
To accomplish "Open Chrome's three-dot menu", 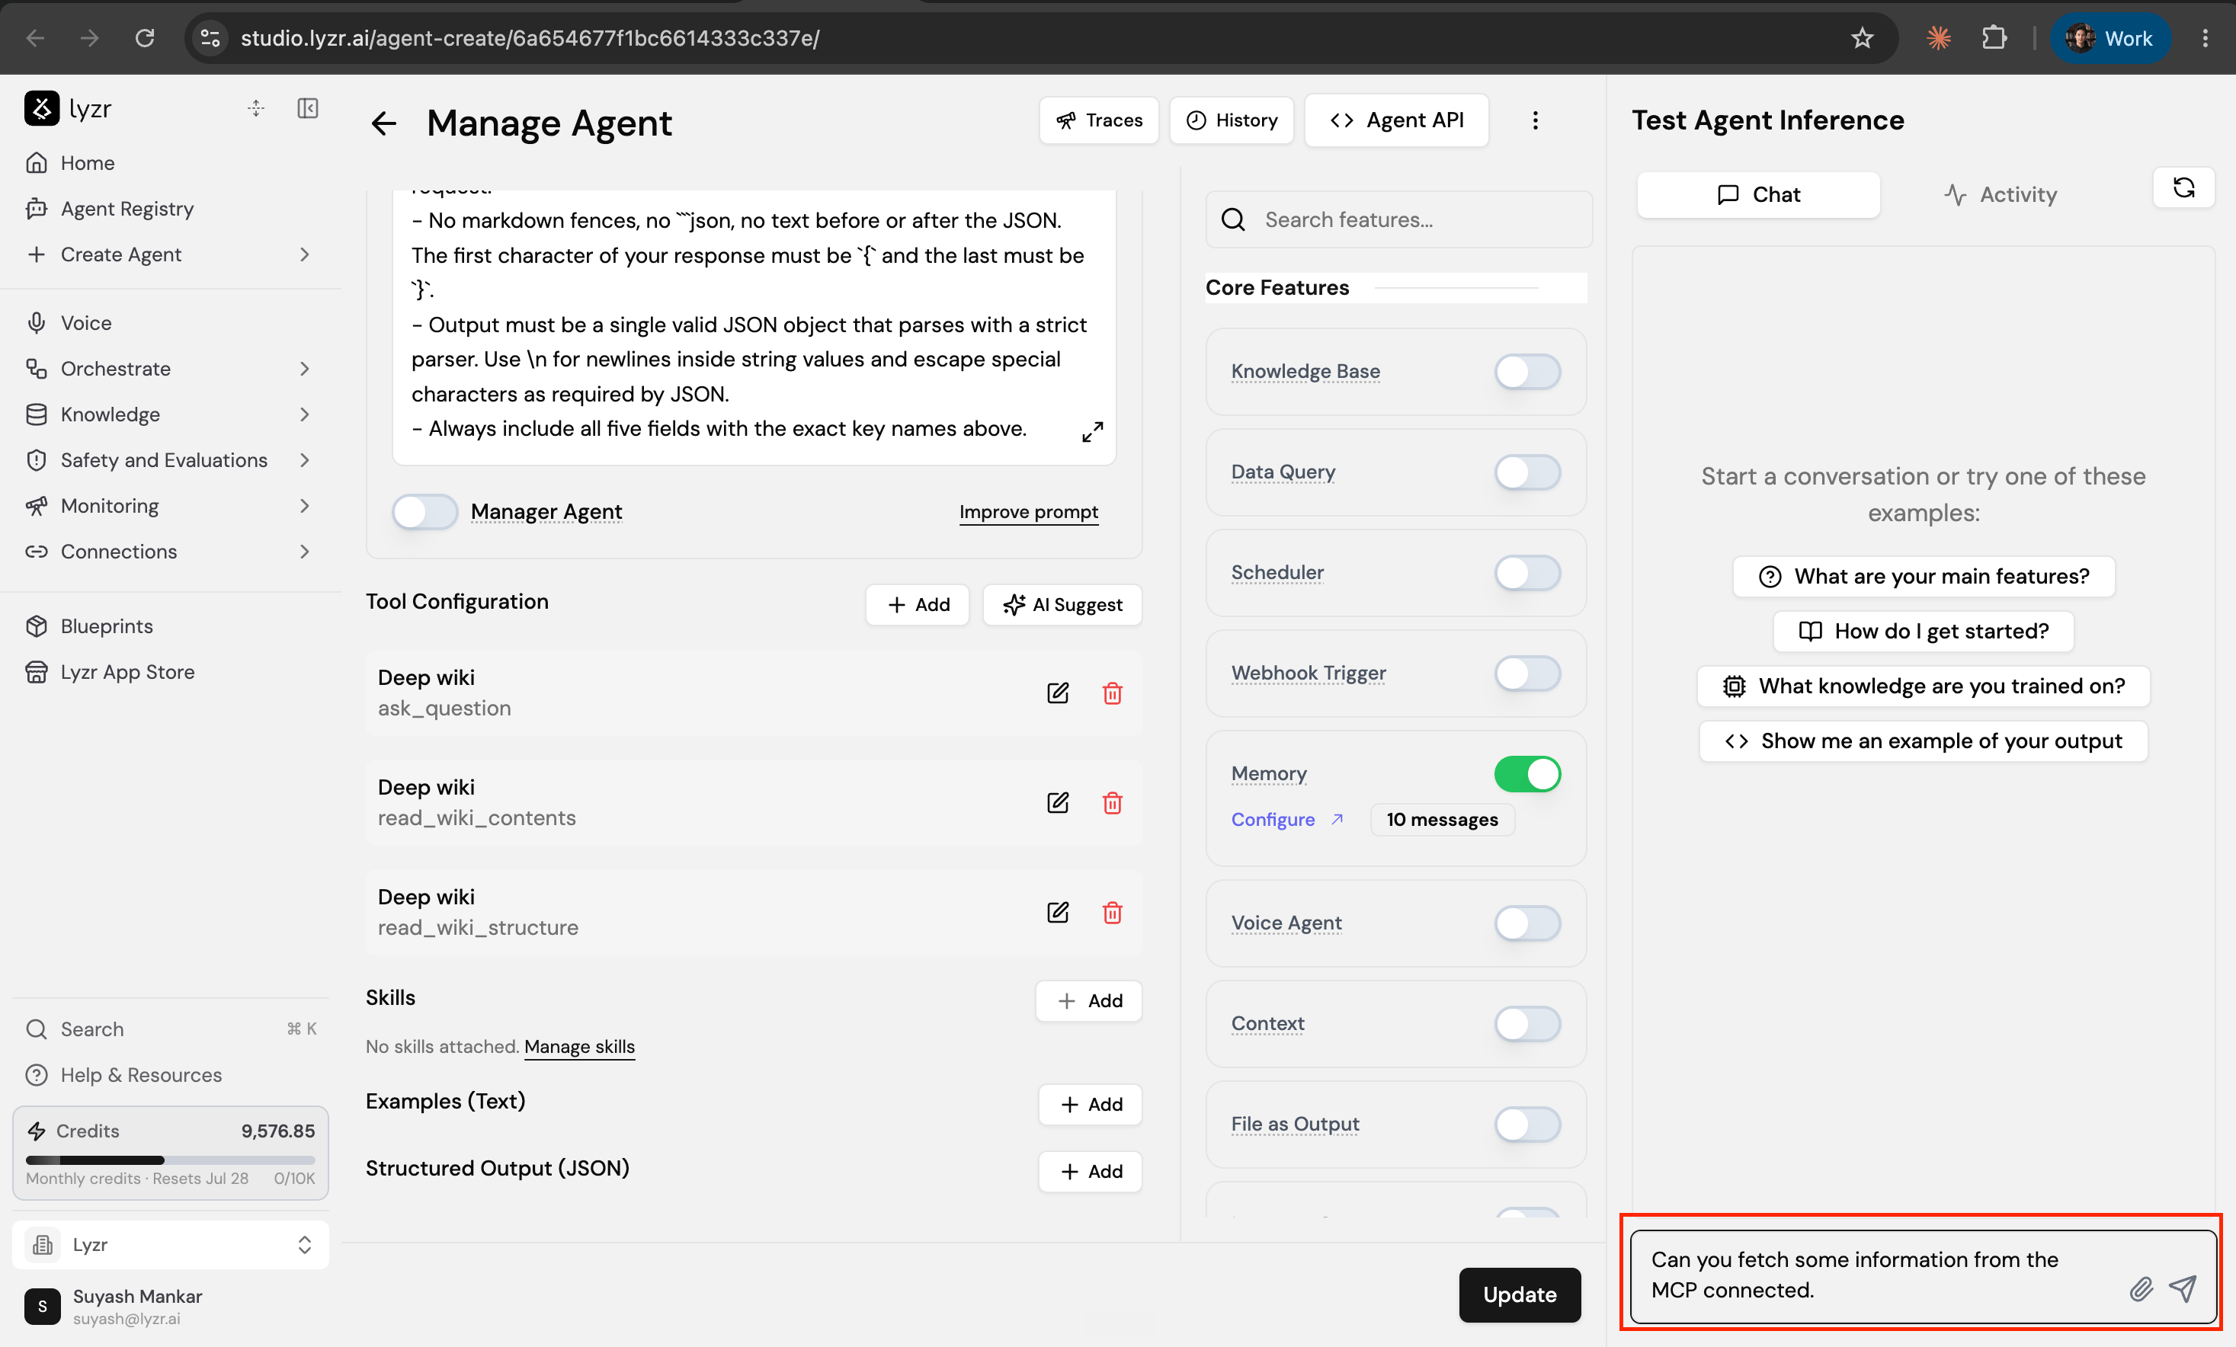I will click(2204, 38).
